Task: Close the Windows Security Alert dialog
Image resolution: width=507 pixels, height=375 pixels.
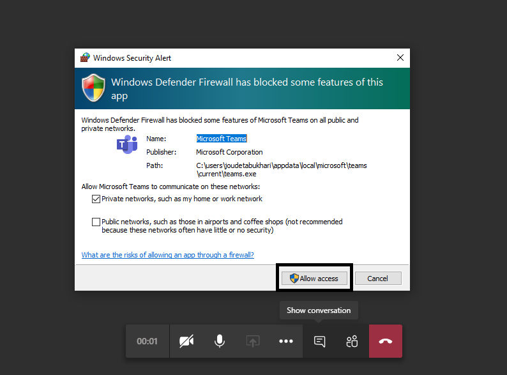Action: [x=400, y=57]
